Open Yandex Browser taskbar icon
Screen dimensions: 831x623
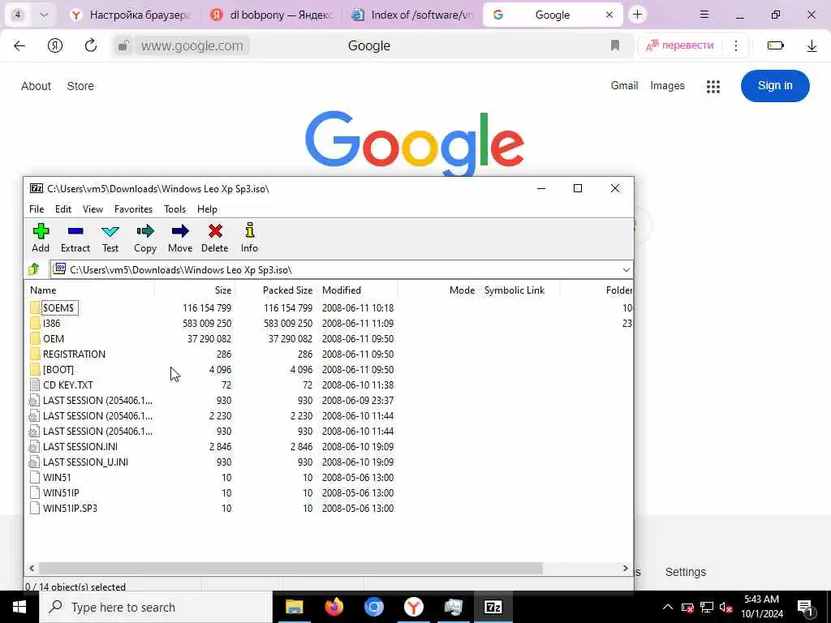pyautogui.click(x=413, y=607)
